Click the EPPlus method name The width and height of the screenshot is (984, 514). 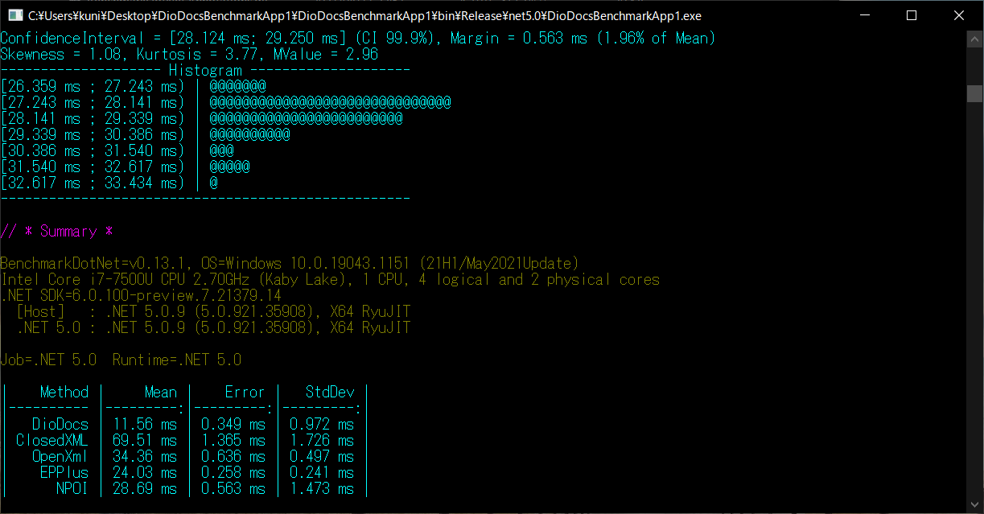pos(64,472)
